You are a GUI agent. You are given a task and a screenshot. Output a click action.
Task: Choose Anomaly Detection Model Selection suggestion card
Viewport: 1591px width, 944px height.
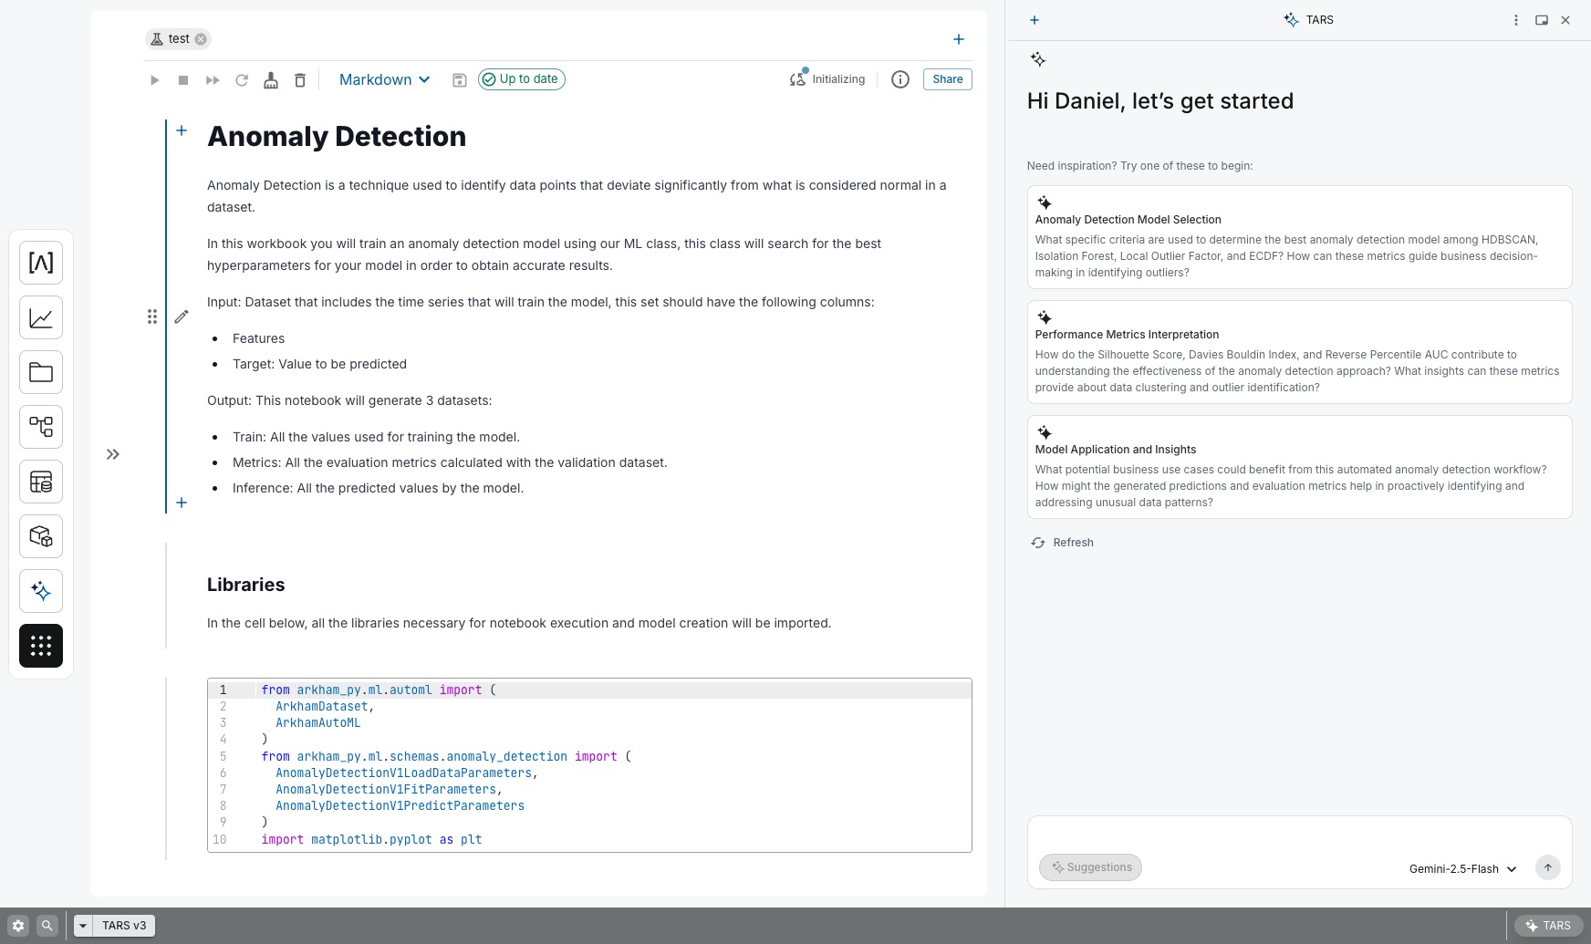click(x=1299, y=237)
